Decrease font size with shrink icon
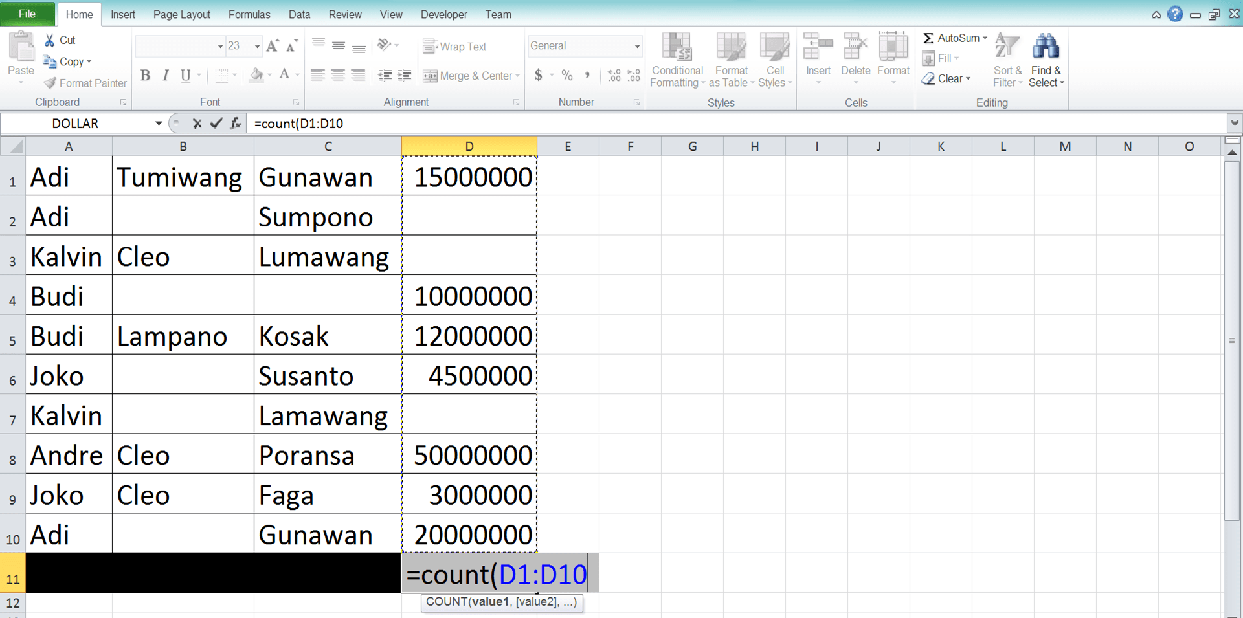The height and width of the screenshot is (618, 1243). click(292, 46)
